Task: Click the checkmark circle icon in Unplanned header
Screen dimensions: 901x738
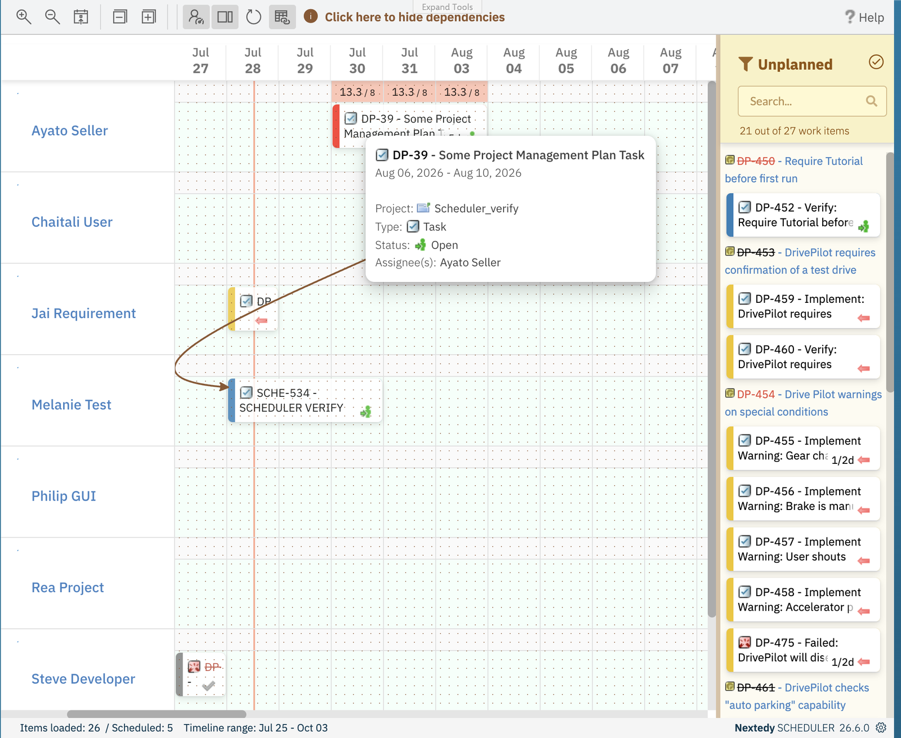Action: 876,62
